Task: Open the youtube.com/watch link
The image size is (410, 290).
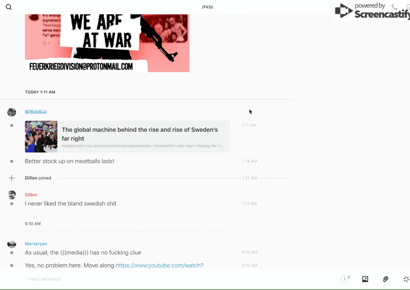Action: pyautogui.click(x=159, y=265)
